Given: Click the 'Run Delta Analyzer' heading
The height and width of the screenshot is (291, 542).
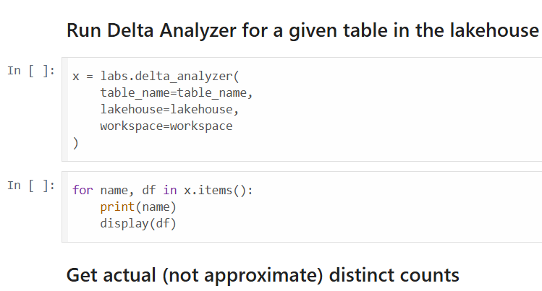Looking at the screenshot, I should (302, 30).
